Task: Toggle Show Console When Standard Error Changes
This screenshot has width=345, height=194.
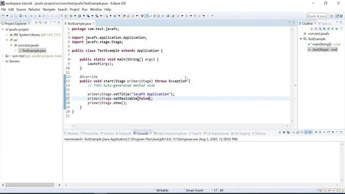Action: click(x=310, y=132)
